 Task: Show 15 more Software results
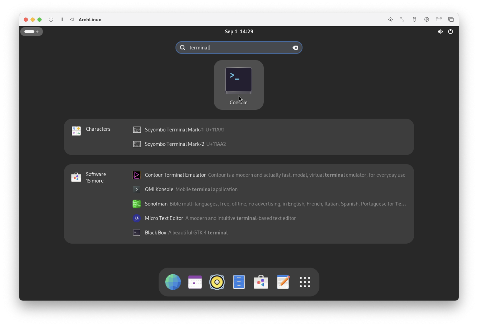point(94,181)
